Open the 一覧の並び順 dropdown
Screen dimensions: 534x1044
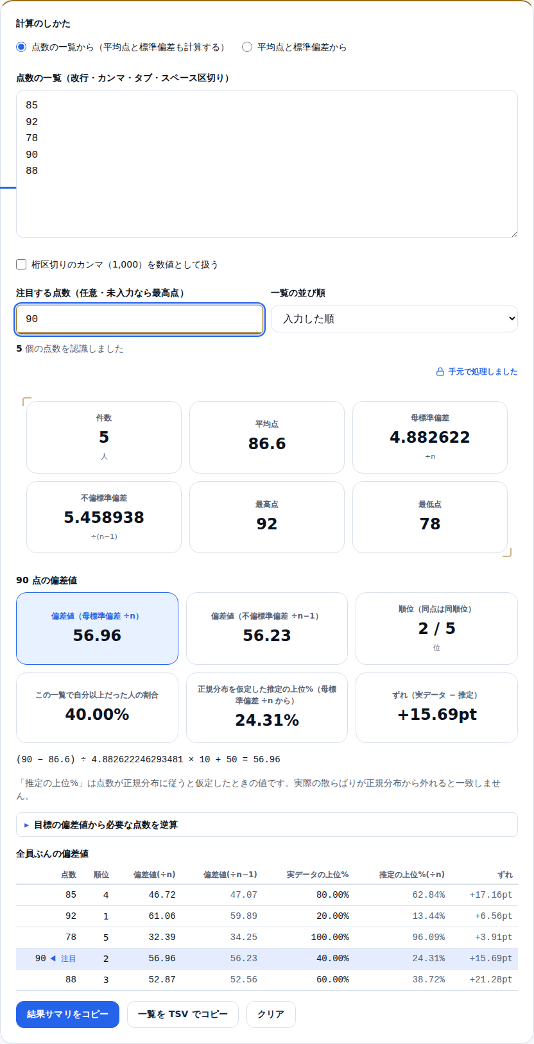[x=394, y=319]
